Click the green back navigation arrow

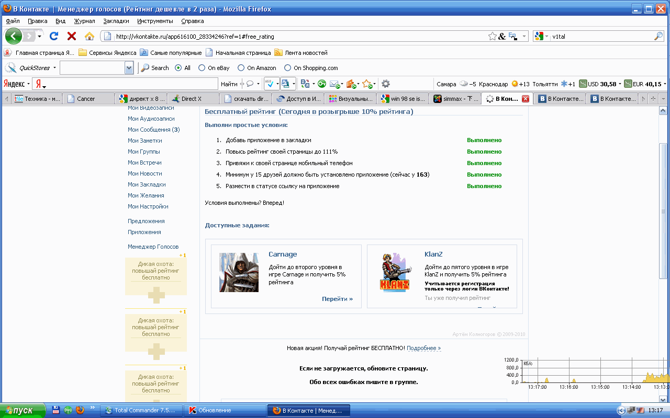click(x=13, y=36)
